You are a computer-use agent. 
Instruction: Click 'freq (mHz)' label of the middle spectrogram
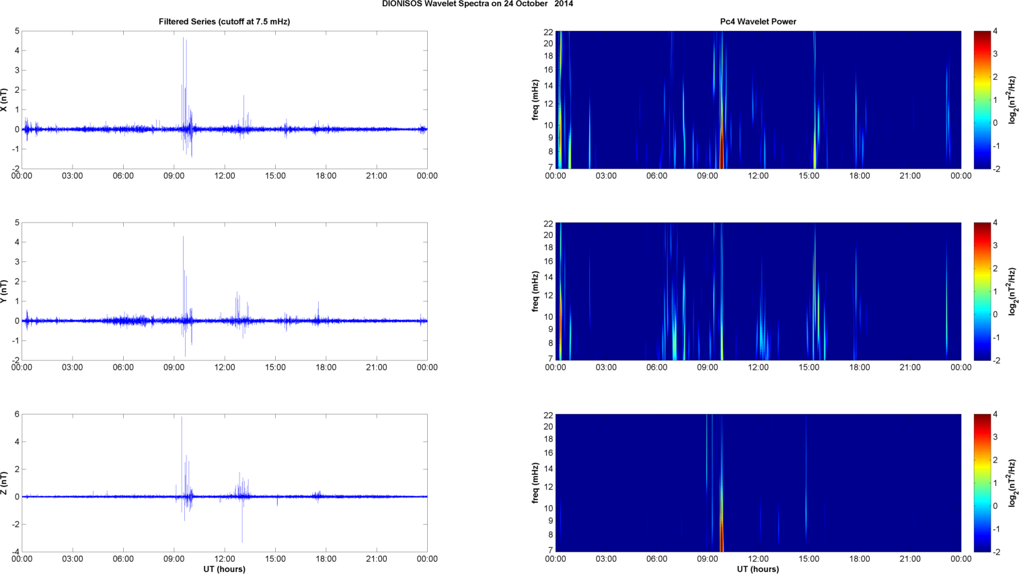coord(535,292)
